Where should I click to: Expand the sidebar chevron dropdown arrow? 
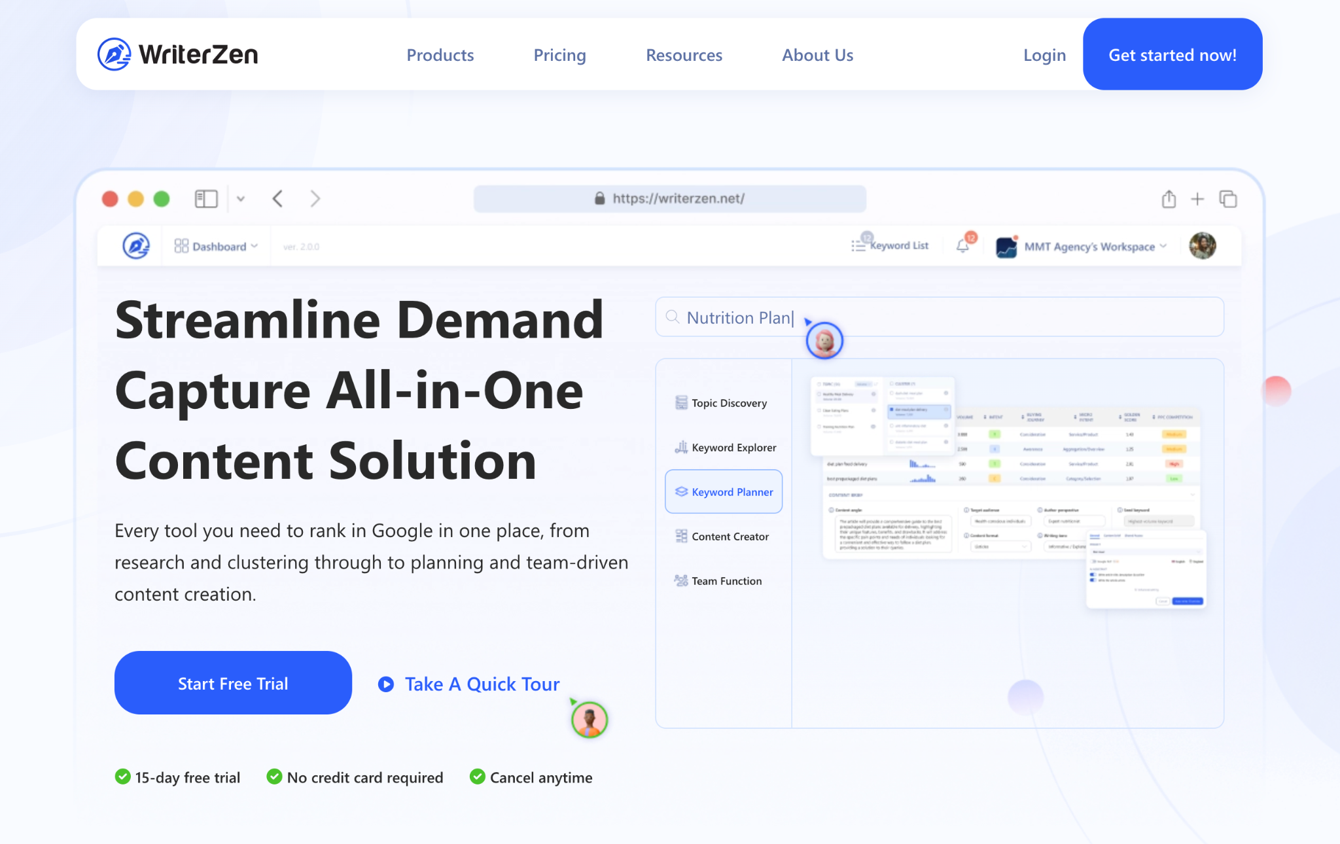(x=241, y=199)
